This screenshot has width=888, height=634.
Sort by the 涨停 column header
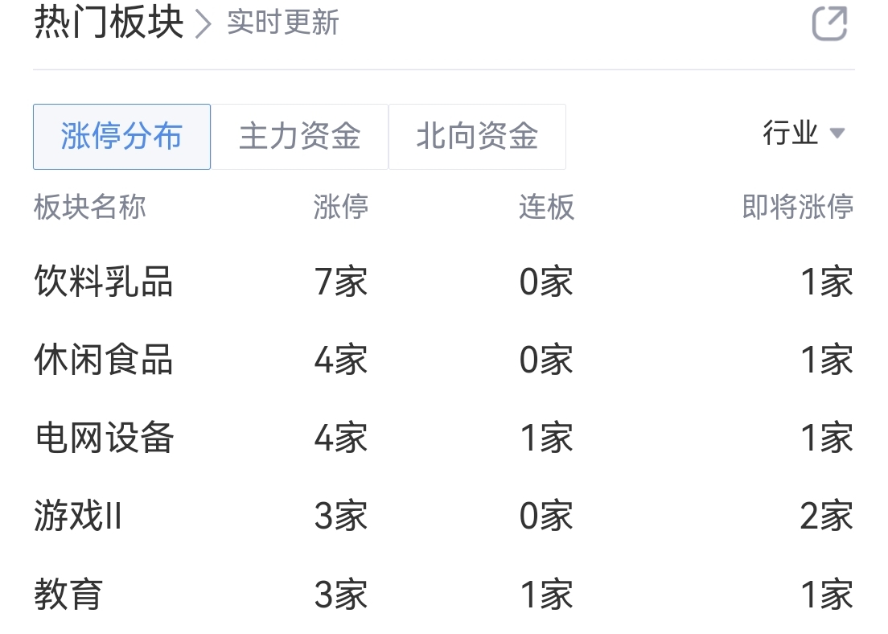[x=341, y=207]
